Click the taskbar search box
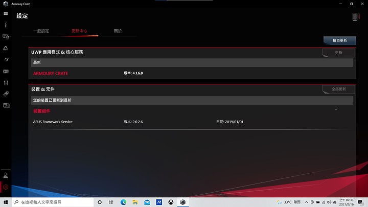This screenshot has width=368, height=207. [53, 202]
